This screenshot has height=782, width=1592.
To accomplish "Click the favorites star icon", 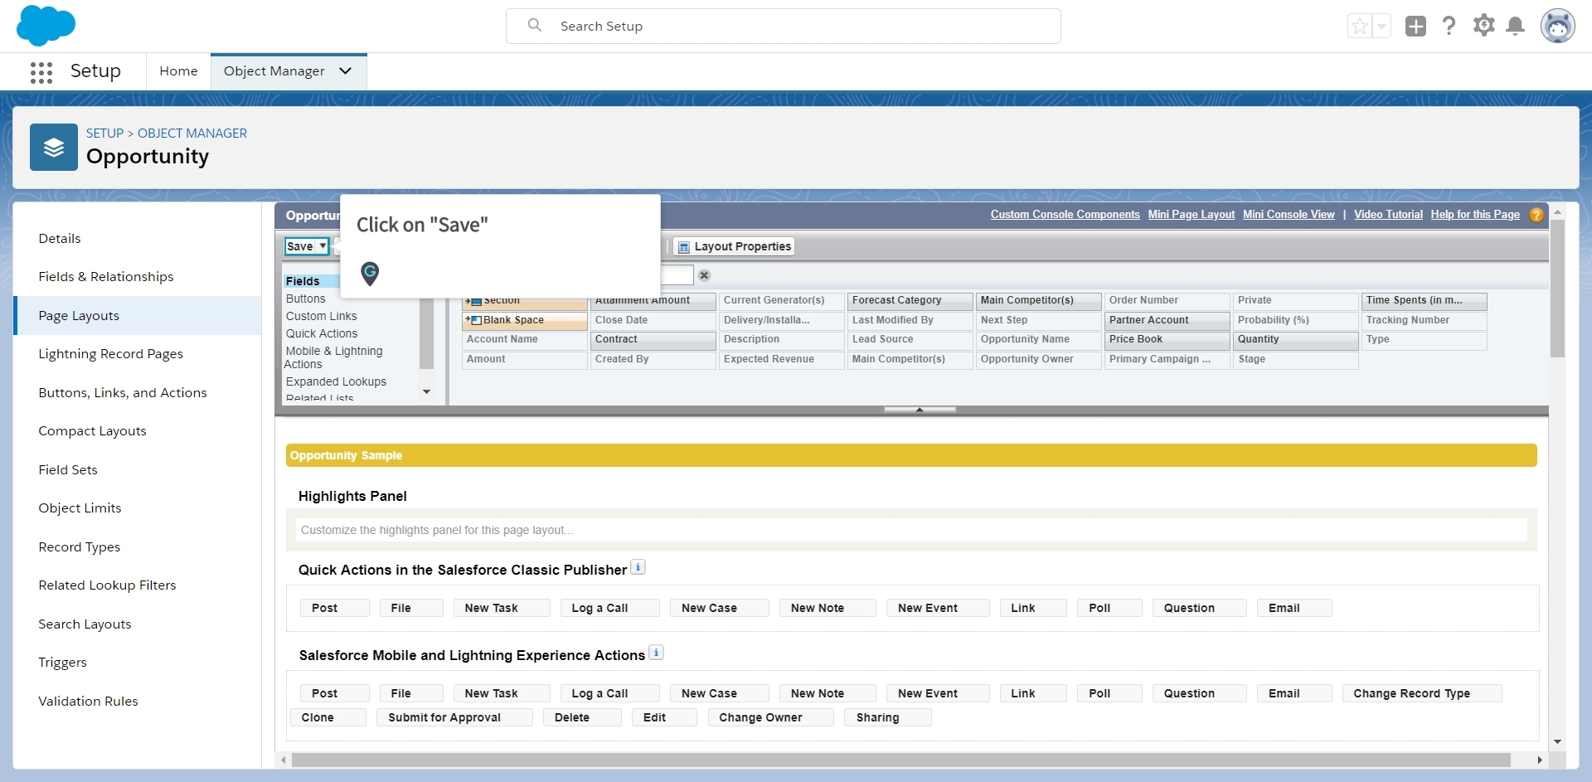I will point(1360,27).
